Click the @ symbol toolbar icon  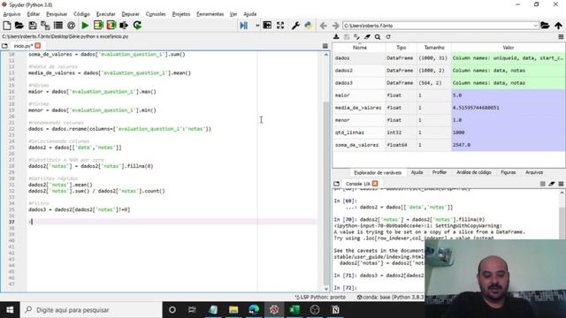click(x=71, y=26)
